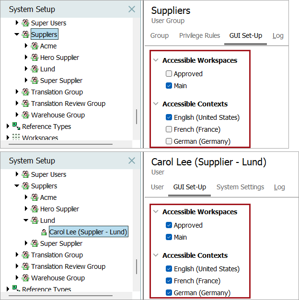Click the Carol Lee user icon
This screenshot has height=300, width=299.
click(44, 232)
